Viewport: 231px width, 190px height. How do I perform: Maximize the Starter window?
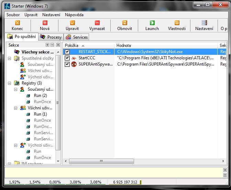208,5
